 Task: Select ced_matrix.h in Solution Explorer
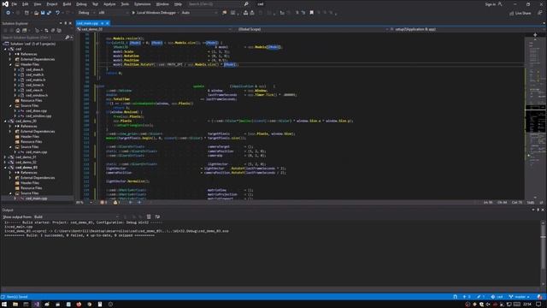click(x=35, y=80)
